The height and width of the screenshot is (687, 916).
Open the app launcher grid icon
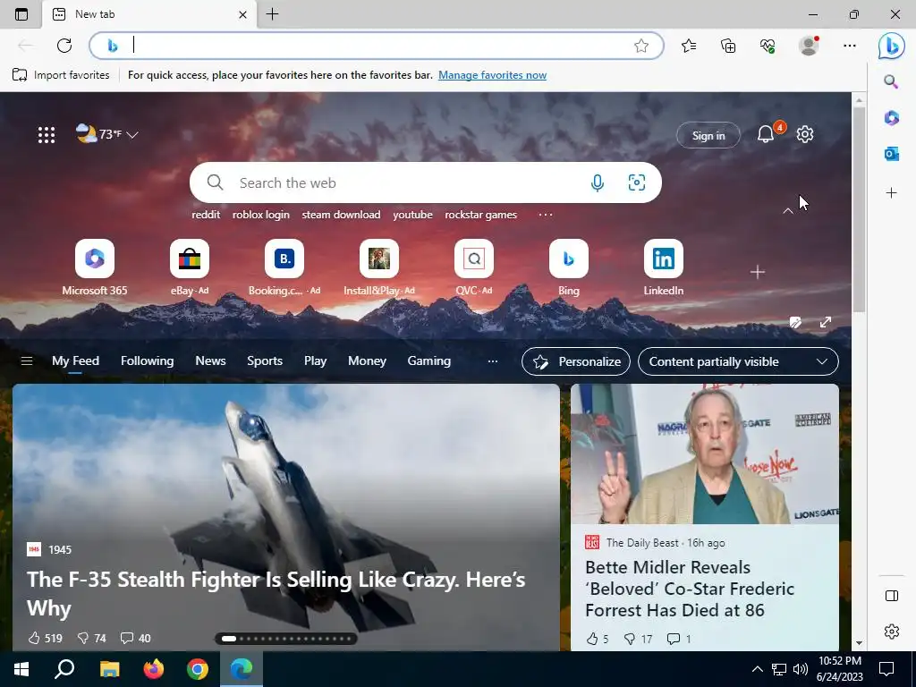47,135
